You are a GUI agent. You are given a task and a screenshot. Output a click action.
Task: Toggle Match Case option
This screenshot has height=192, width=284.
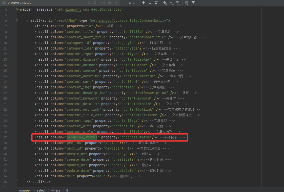[103, 3]
